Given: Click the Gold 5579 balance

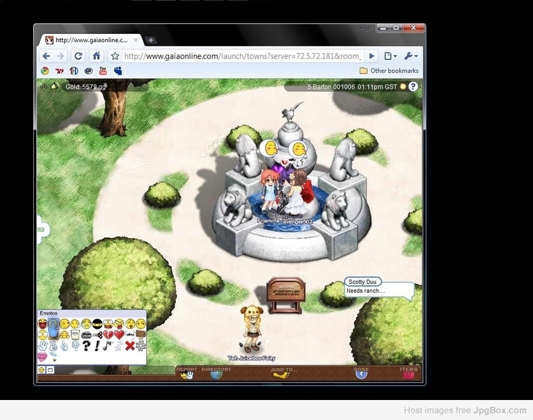Looking at the screenshot, I should click(87, 87).
